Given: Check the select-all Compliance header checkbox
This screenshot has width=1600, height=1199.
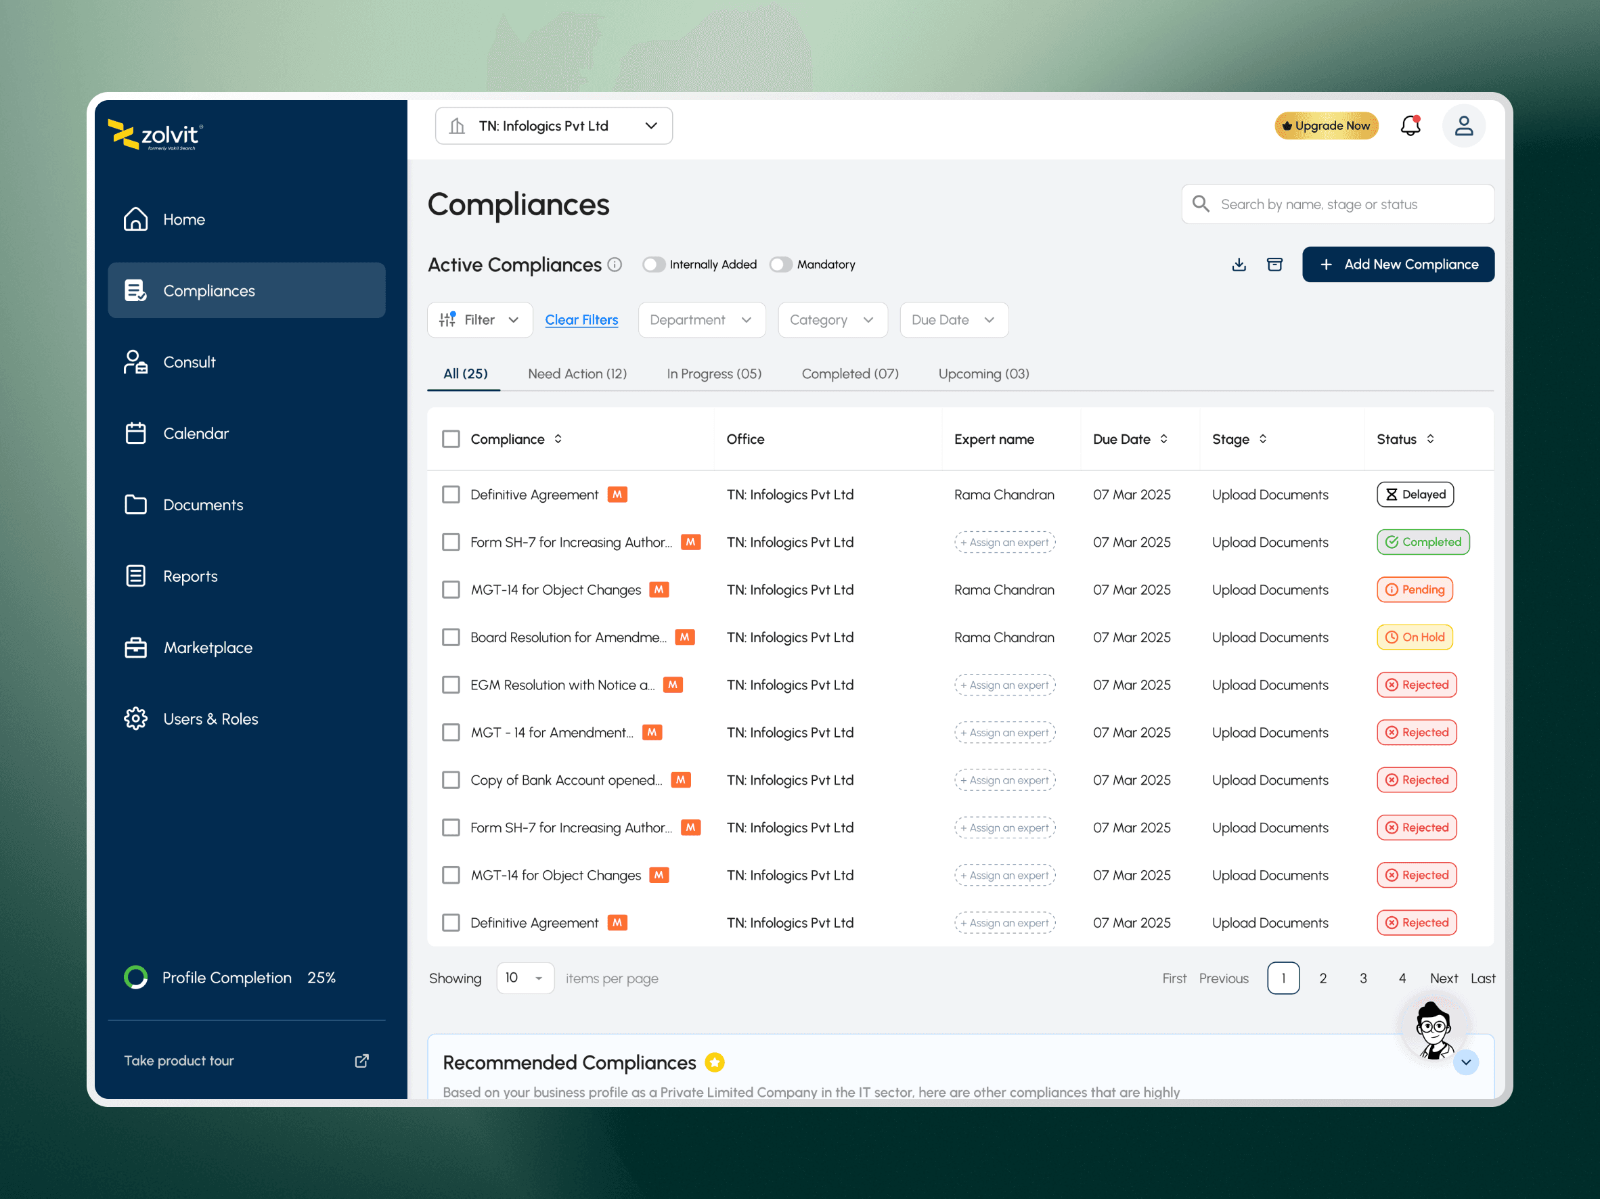Looking at the screenshot, I should point(451,439).
